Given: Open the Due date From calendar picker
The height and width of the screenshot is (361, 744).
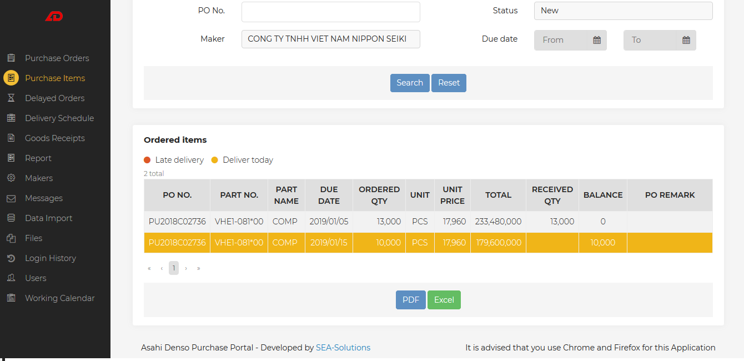Looking at the screenshot, I should click(x=596, y=40).
